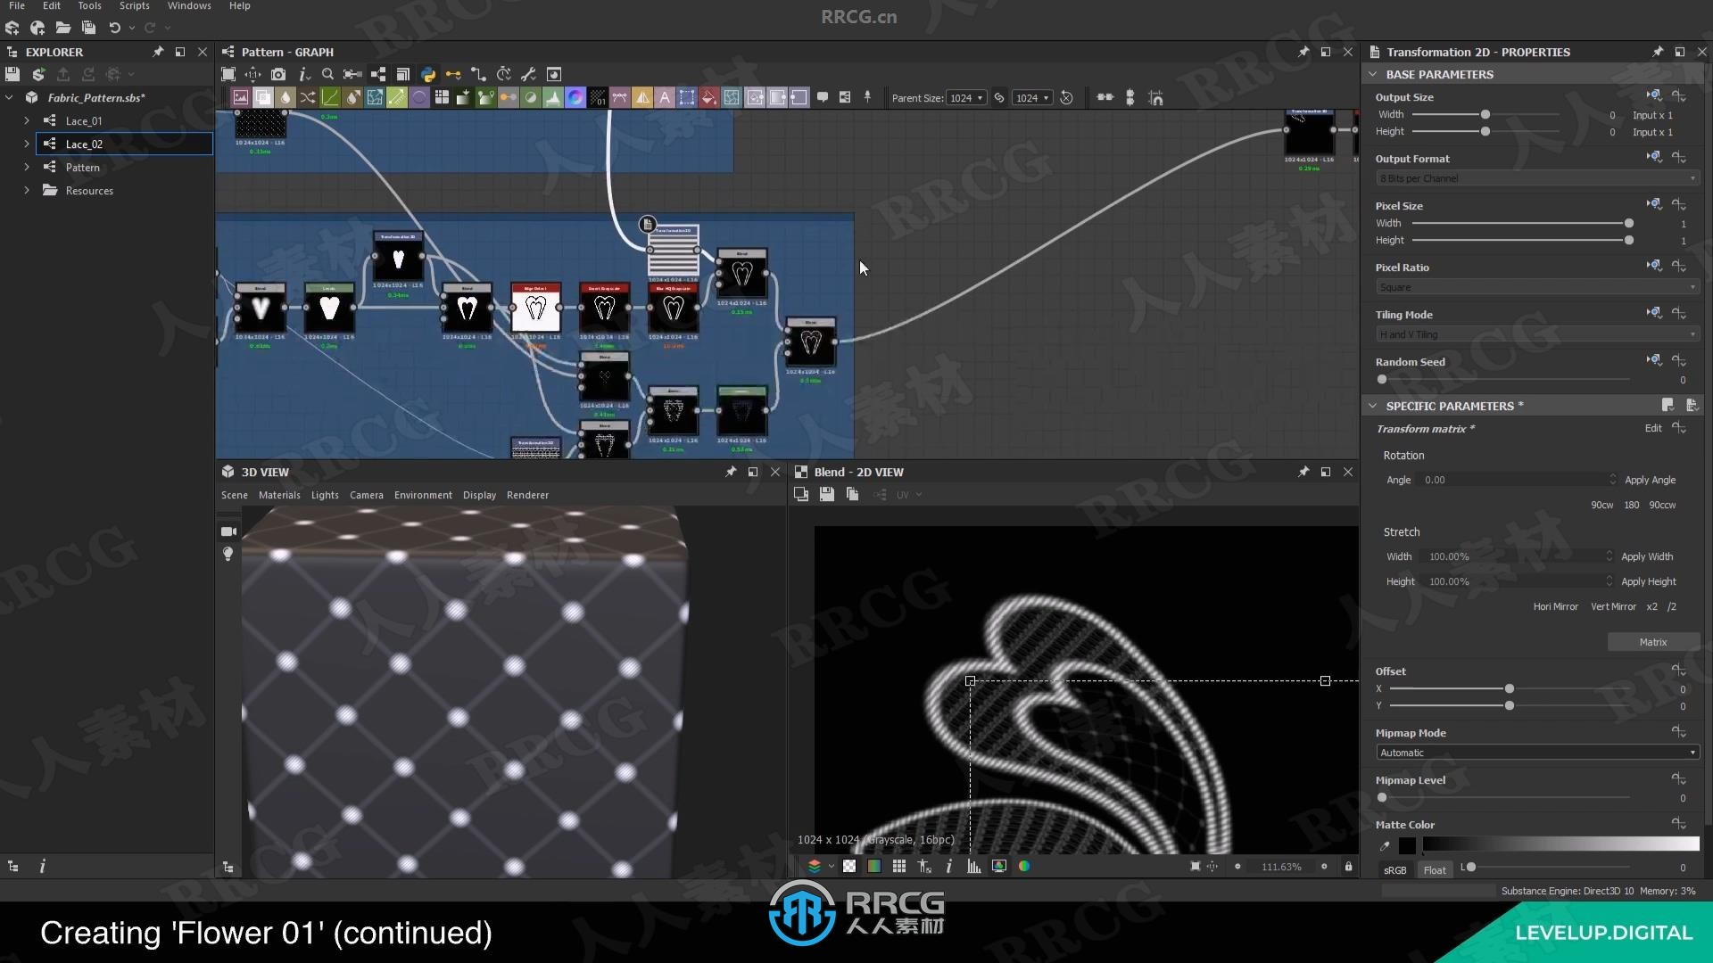Open the Materials menu in 3D view
Screen dimensions: 1713x963
pyautogui.click(x=279, y=495)
